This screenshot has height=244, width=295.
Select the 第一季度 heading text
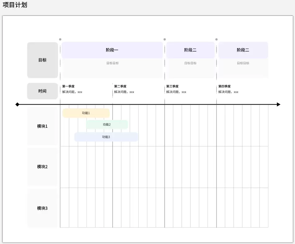click(69, 86)
